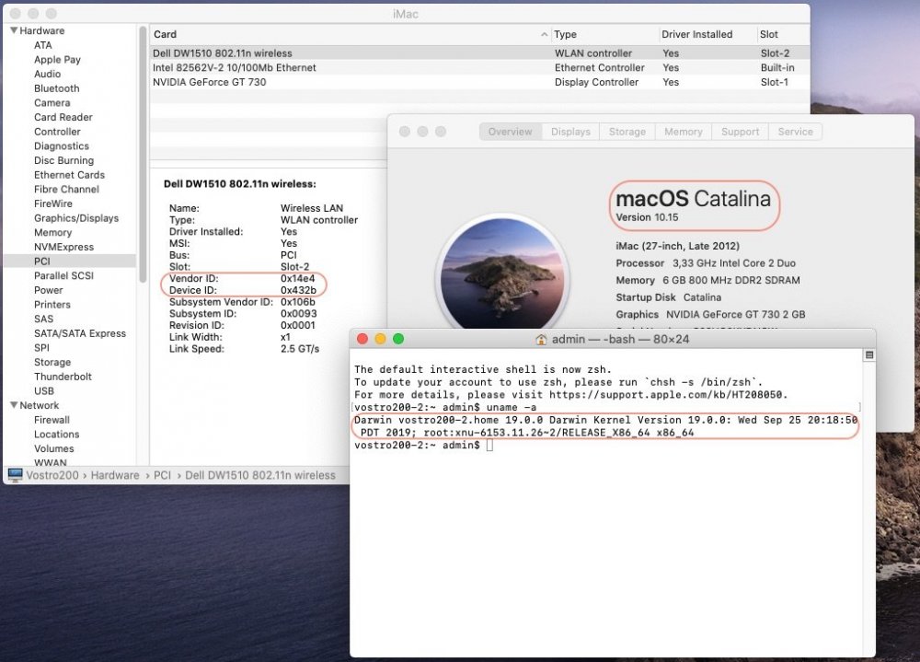Viewport: 920px width, 662px height.
Task: Click the Terminal green zoom button
Action: pyautogui.click(x=398, y=339)
